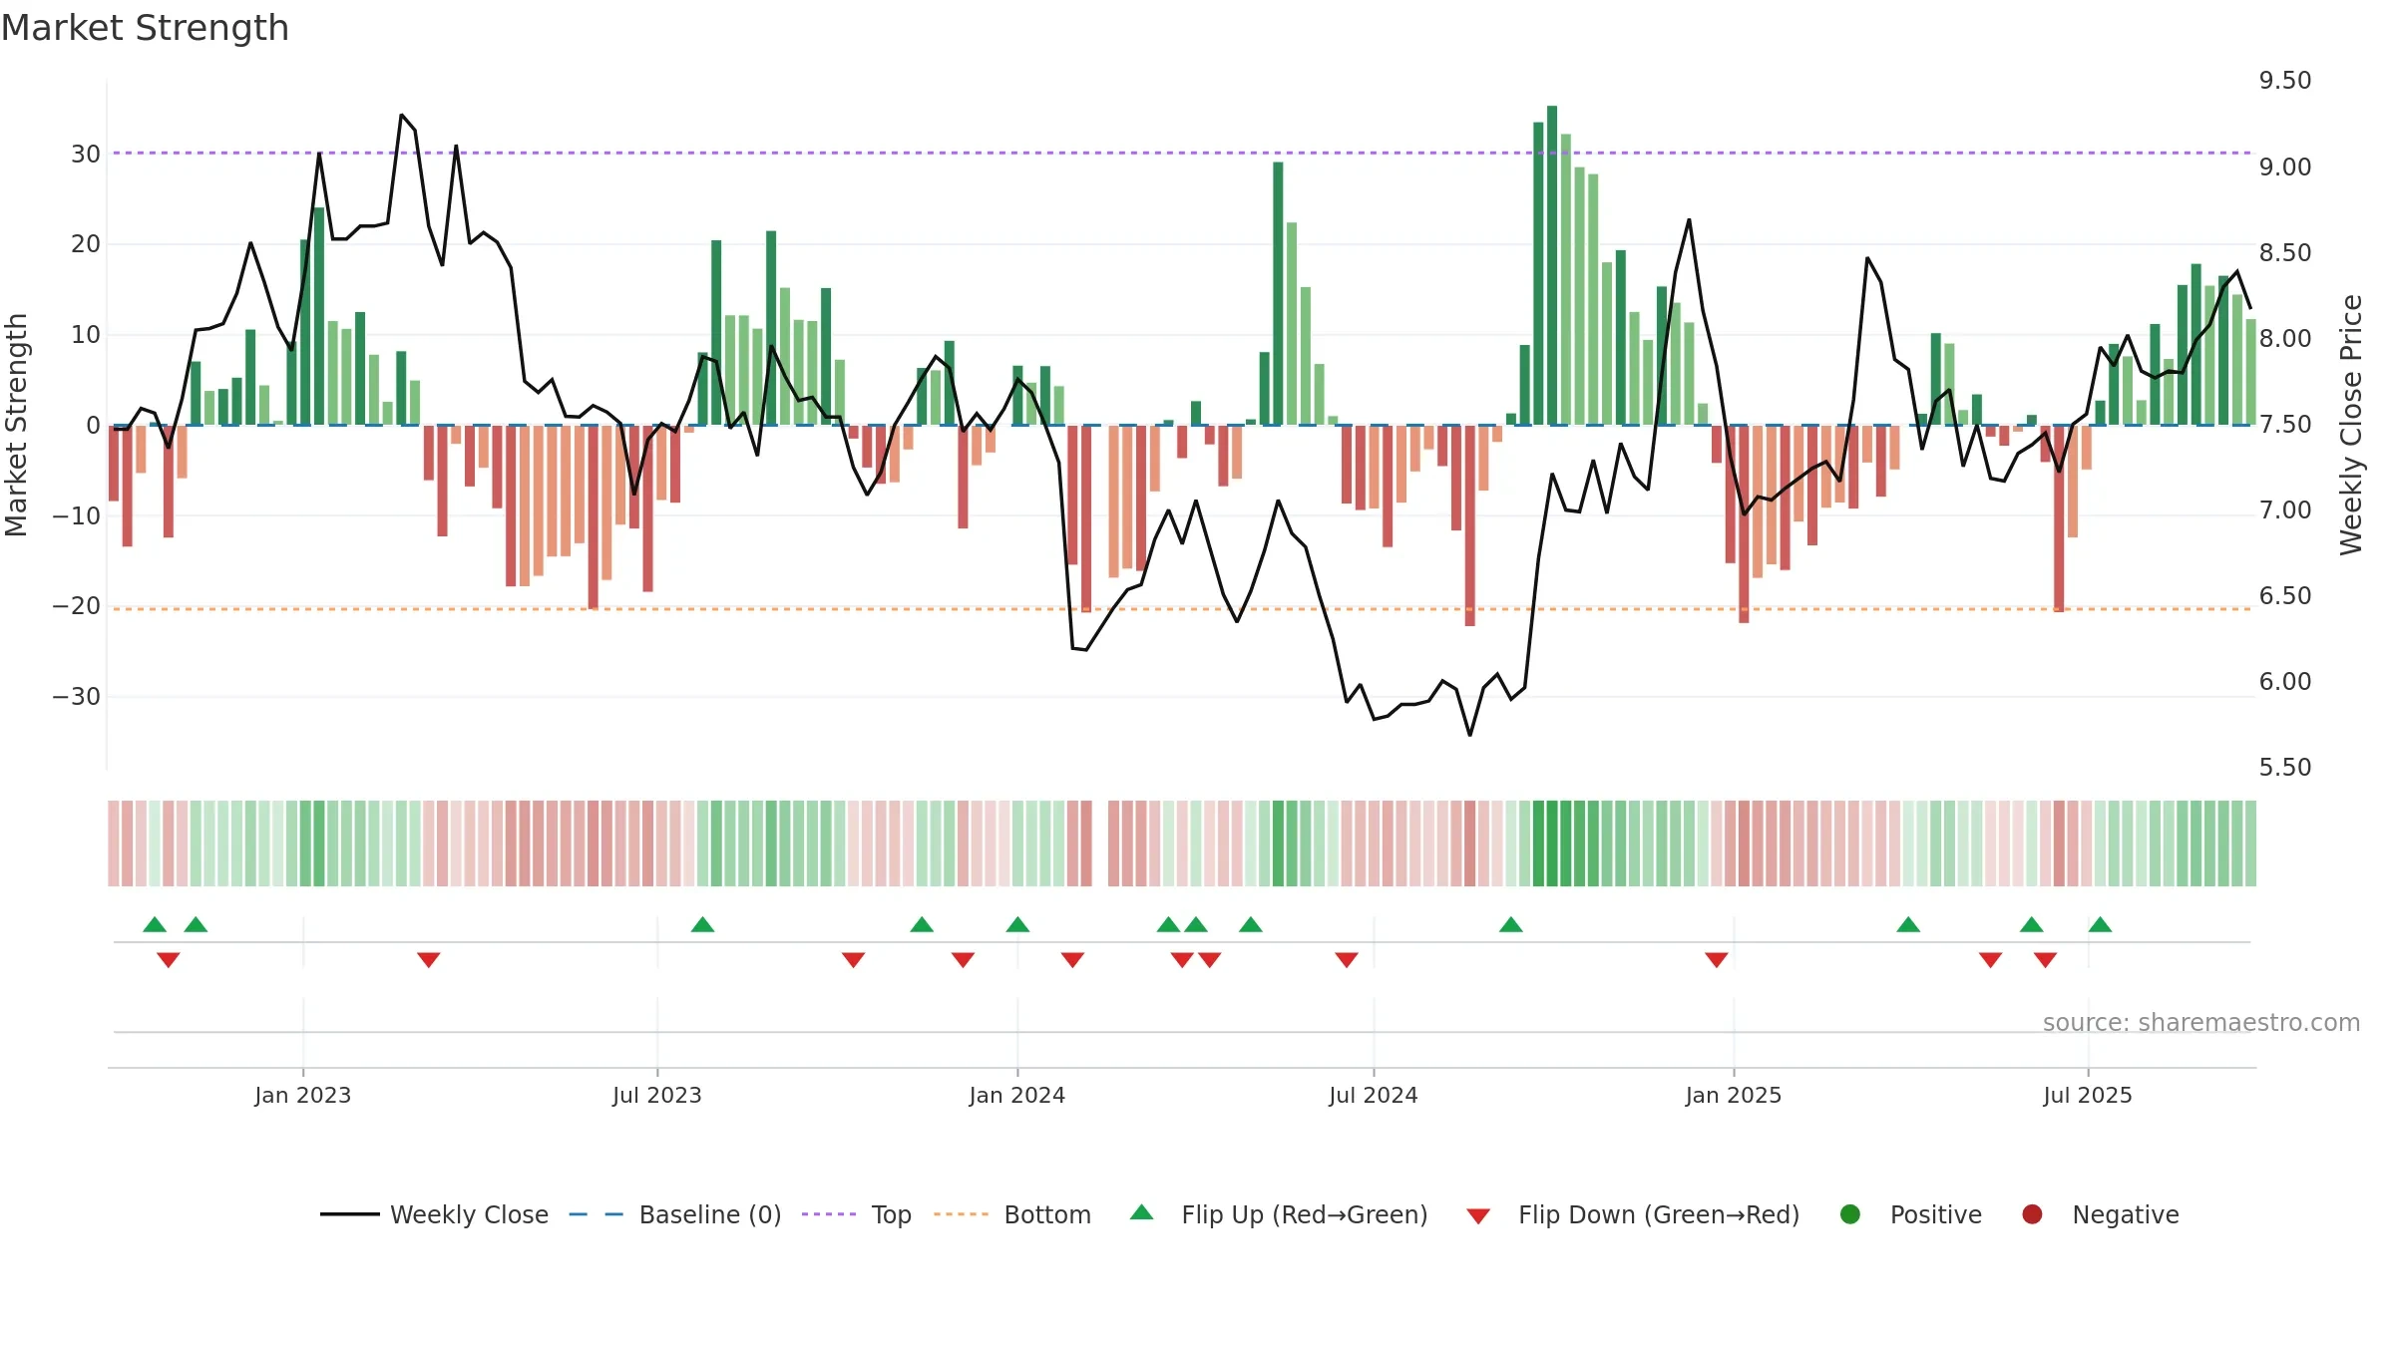Toggle the Baseline (0) legend entry
Viewport: 2394px width, 1346px height.
coord(674,1214)
